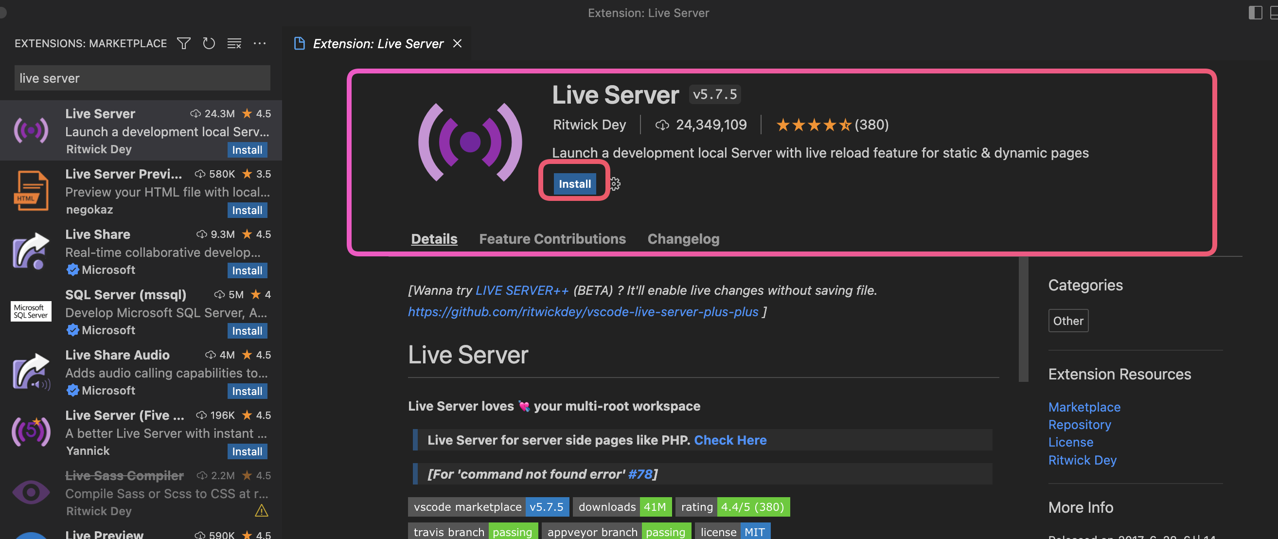Click the refresh extensions icon
The height and width of the screenshot is (539, 1278).
point(209,44)
